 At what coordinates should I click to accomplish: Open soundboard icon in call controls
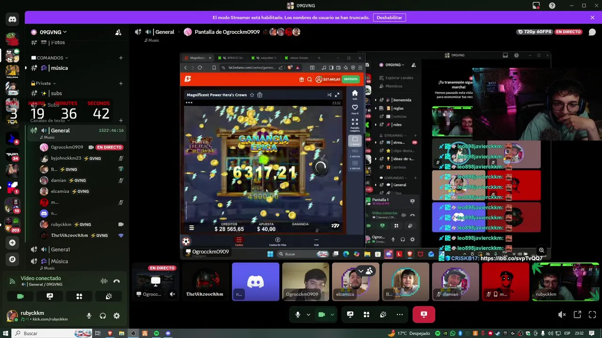(x=383, y=315)
